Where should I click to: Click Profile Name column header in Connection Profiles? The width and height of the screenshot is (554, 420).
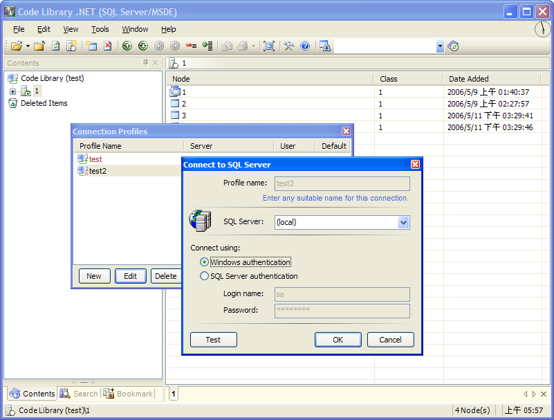(x=129, y=146)
